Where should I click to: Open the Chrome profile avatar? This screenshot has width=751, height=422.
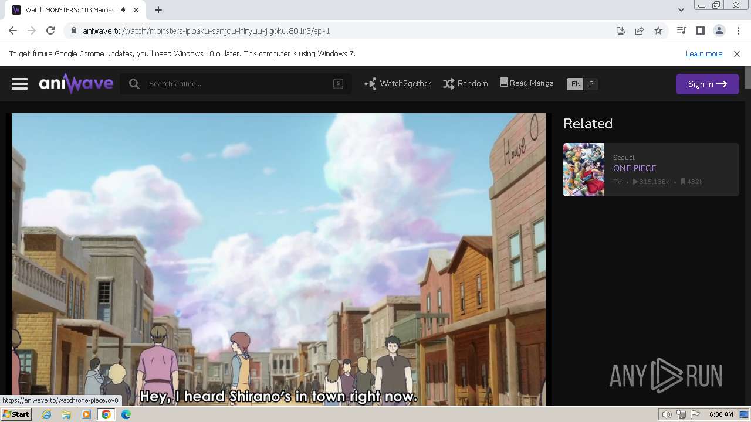pyautogui.click(x=719, y=31)
